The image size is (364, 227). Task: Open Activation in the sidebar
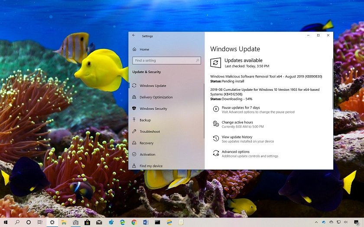pyautogui.click(x=147, y=154)
